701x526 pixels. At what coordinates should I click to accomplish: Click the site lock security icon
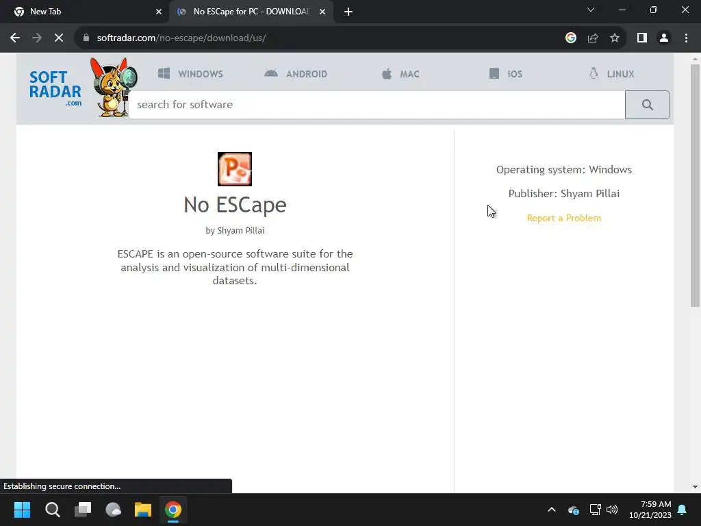[x=86, y=38]
